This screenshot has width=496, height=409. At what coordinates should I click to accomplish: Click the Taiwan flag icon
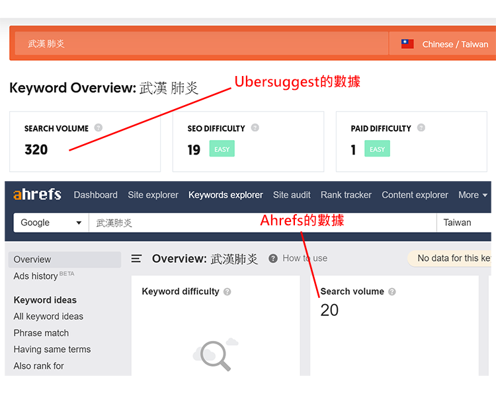point(407,44)
